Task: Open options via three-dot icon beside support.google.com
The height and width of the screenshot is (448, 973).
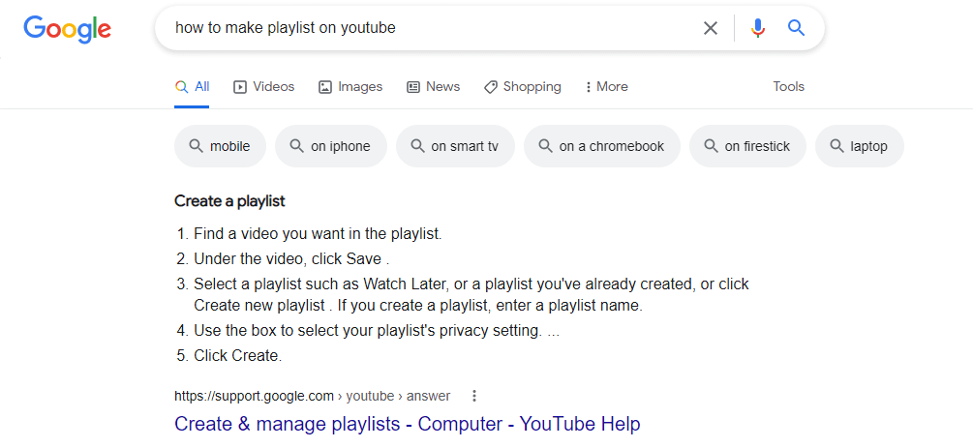Action: pos(474,396)
